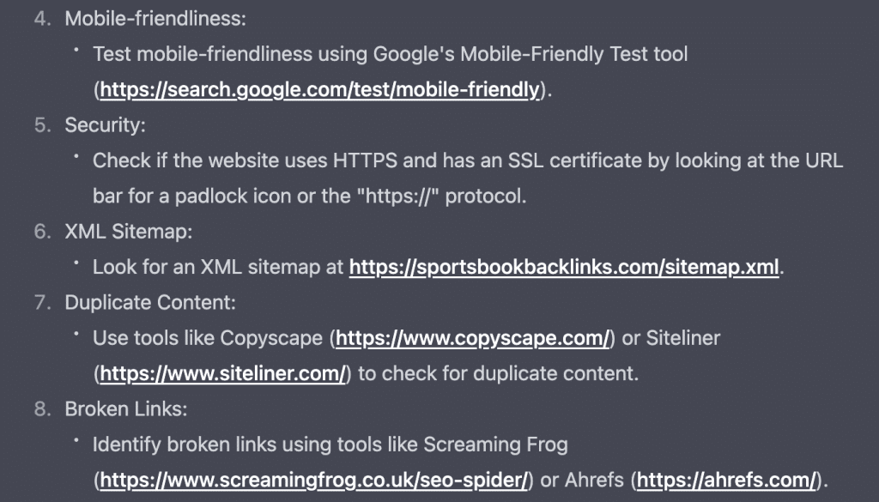This screenshot has height=502, width=879.
Task: Click the 'Look for an XML sitemap at' text
Action: coord(218,267)
